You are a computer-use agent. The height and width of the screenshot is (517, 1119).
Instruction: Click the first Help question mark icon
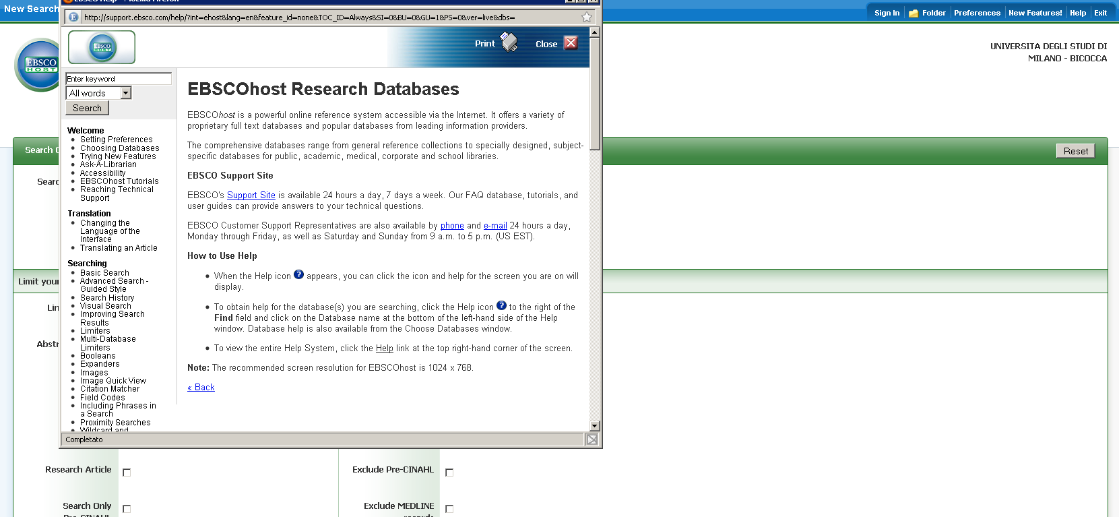coord(299,274)
